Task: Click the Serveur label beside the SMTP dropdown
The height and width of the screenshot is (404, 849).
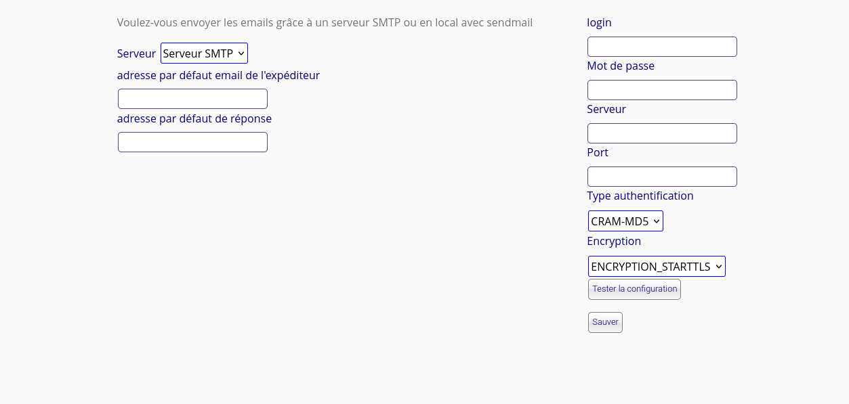Action: click(136, 53)
